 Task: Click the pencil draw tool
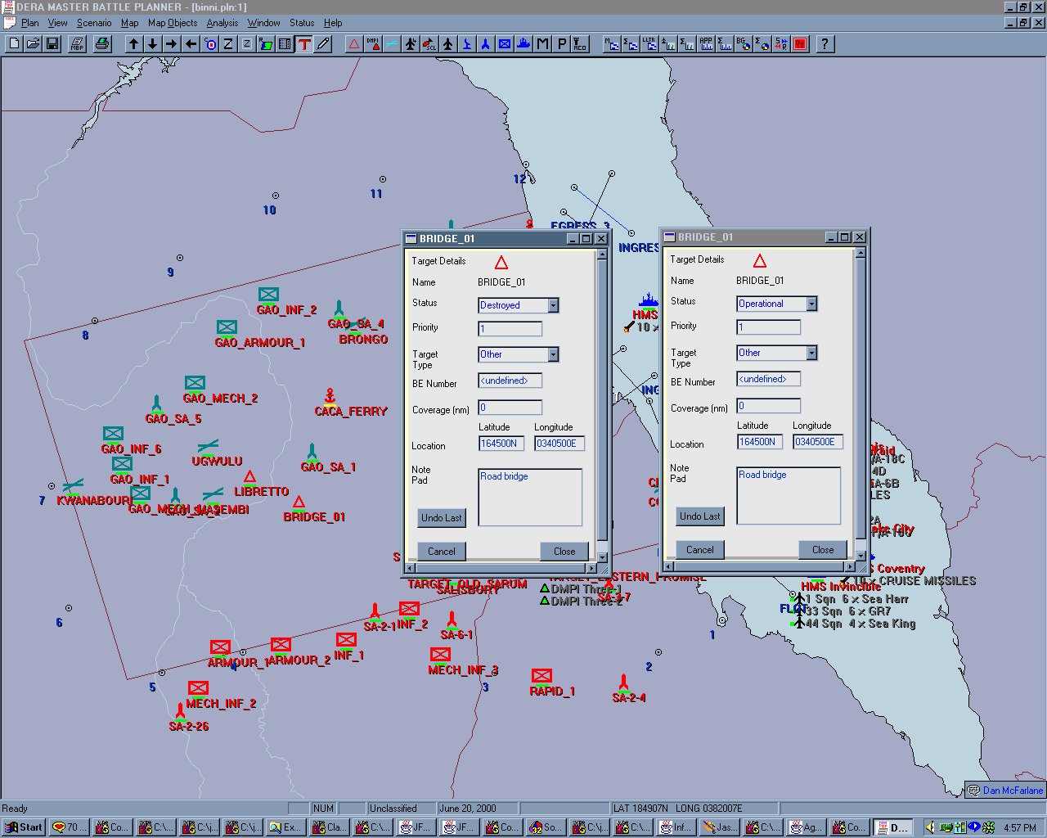(324, 44)
